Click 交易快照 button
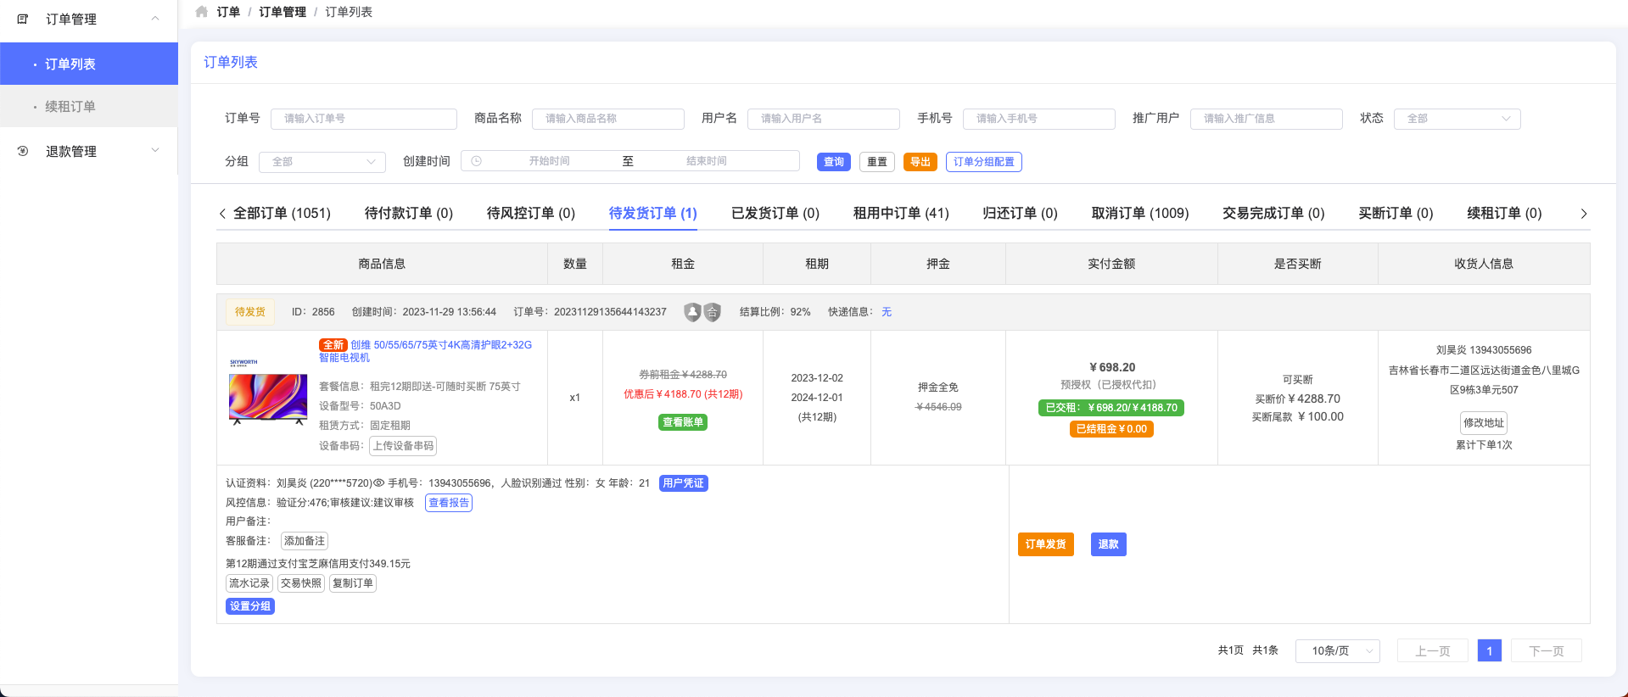The image size is (1628, 697). pyautogui.click(x=301, y=583)
